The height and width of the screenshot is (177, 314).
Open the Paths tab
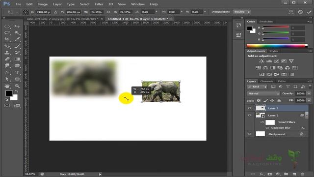tap(282, 81)
